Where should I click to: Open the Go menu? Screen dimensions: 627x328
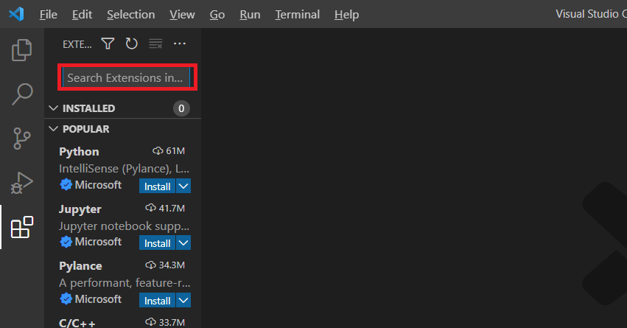(x=217, y=15)
